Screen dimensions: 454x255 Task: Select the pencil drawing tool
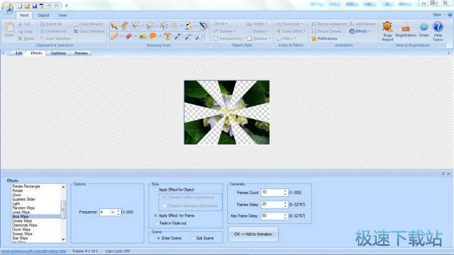tap(113, 37)
